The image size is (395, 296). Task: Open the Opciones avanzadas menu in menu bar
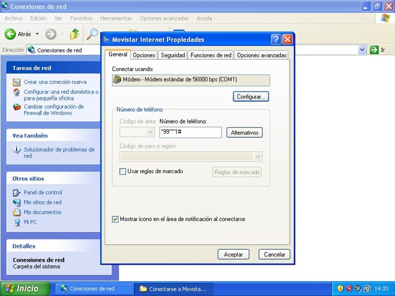click(164, 18)
